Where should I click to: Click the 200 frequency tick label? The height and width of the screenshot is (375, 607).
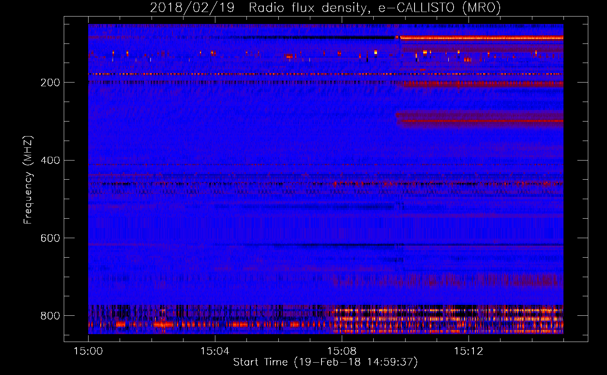(50, 82)
